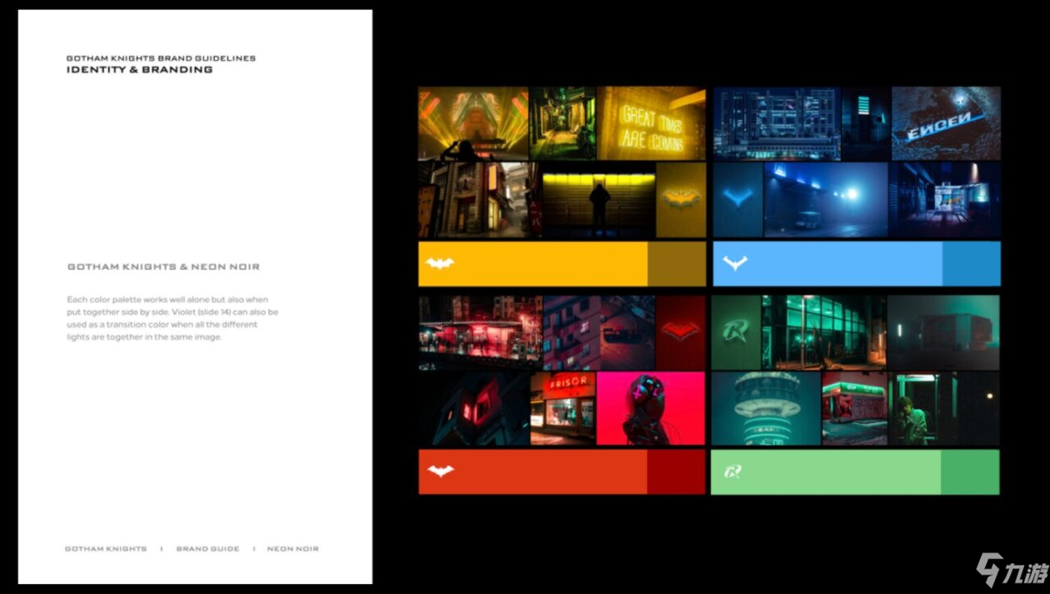
Task: Click the Robin R logo on green bar
Action: pyautogui.click(x=733, y=472)
